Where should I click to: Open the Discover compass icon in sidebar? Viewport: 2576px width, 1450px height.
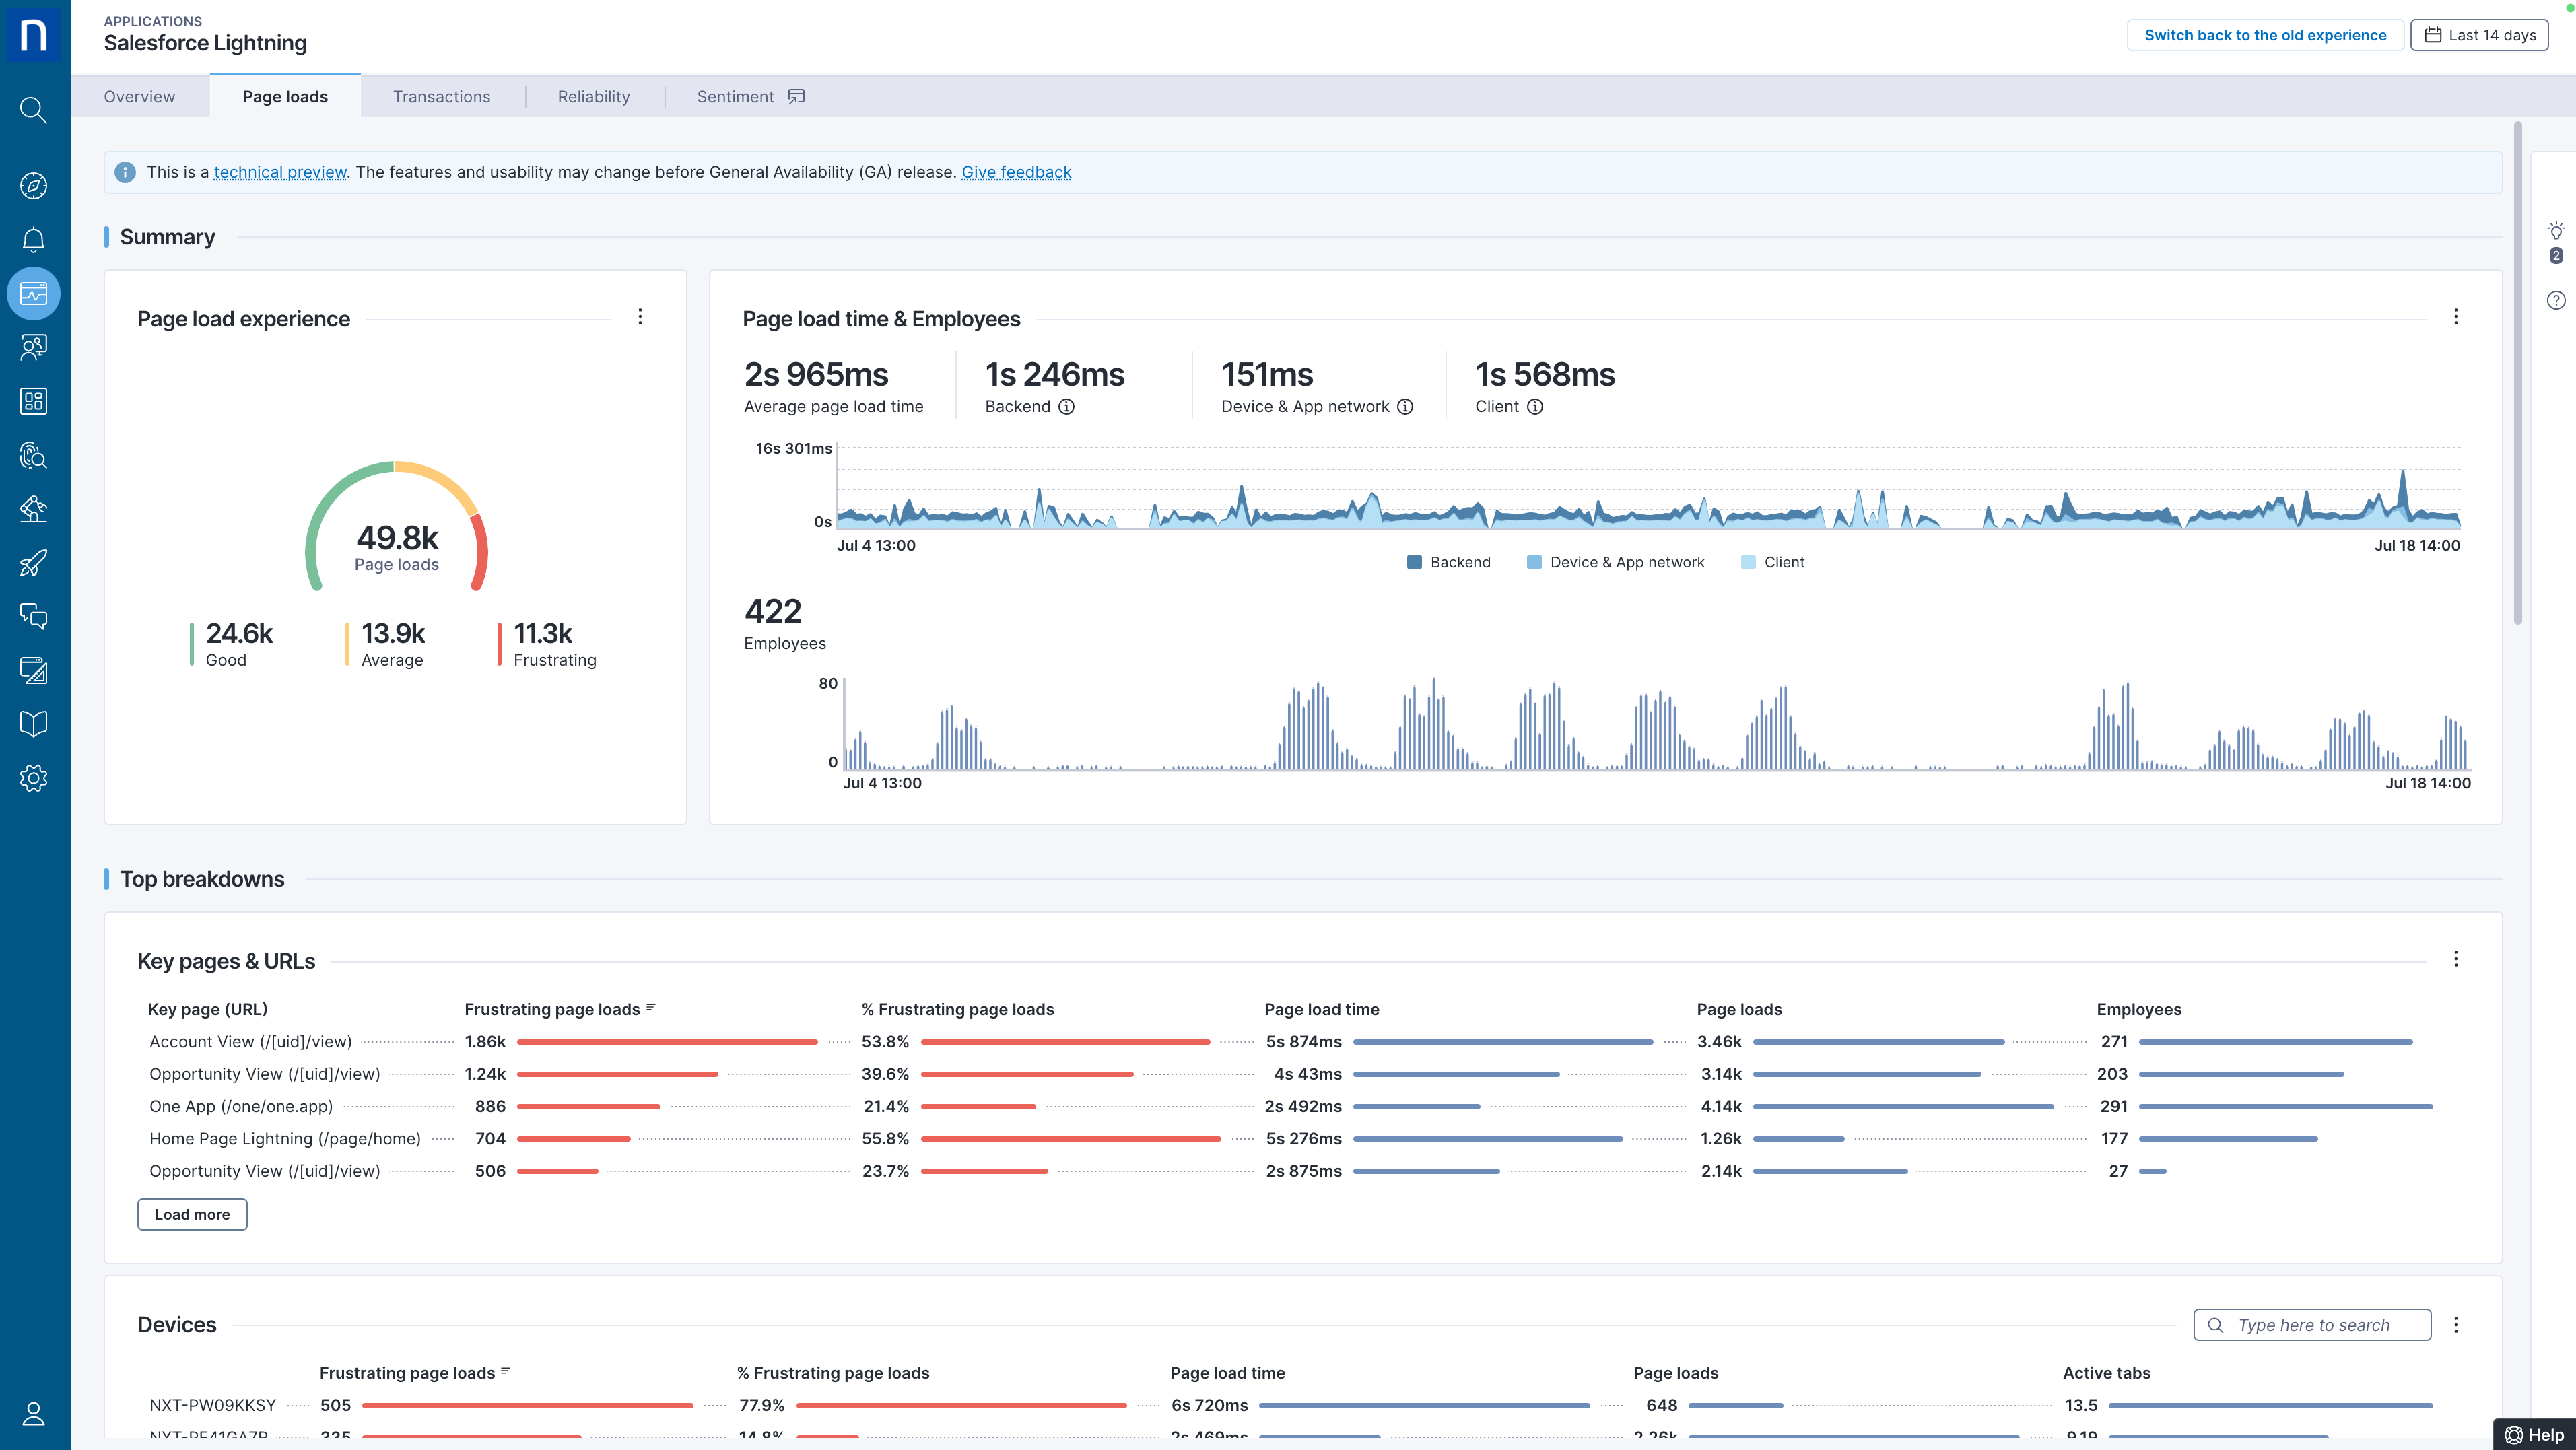[x=33, y=186]
